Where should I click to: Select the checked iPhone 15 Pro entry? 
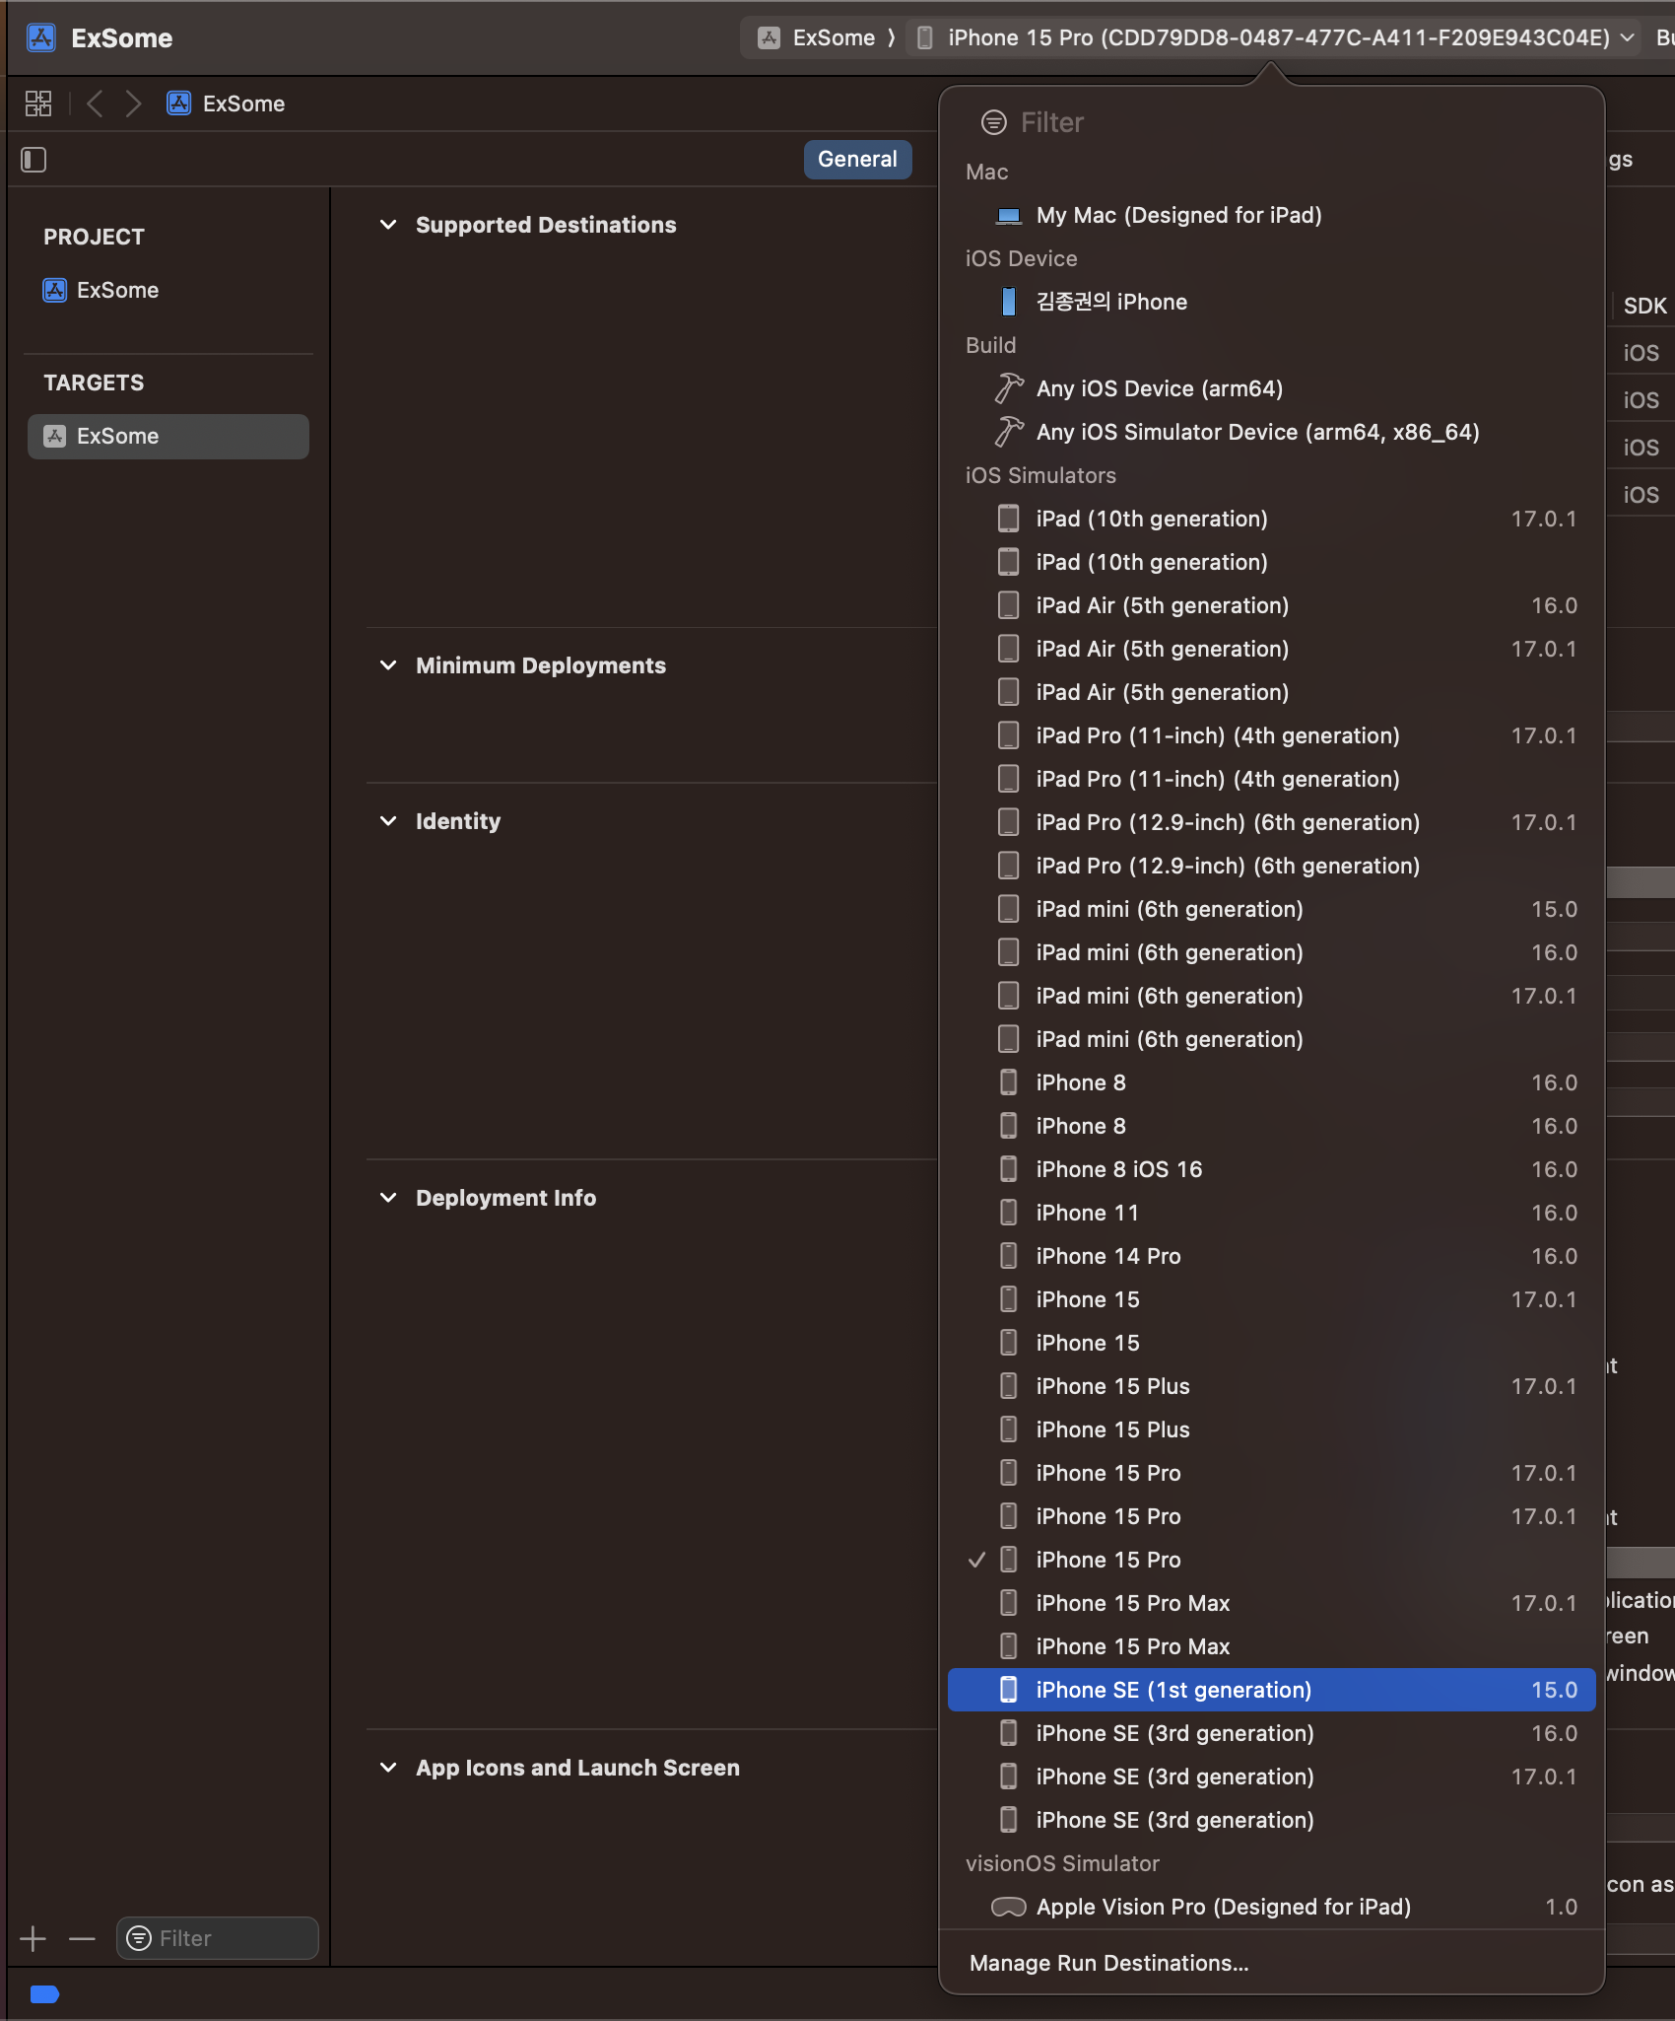(1271, 1560)
